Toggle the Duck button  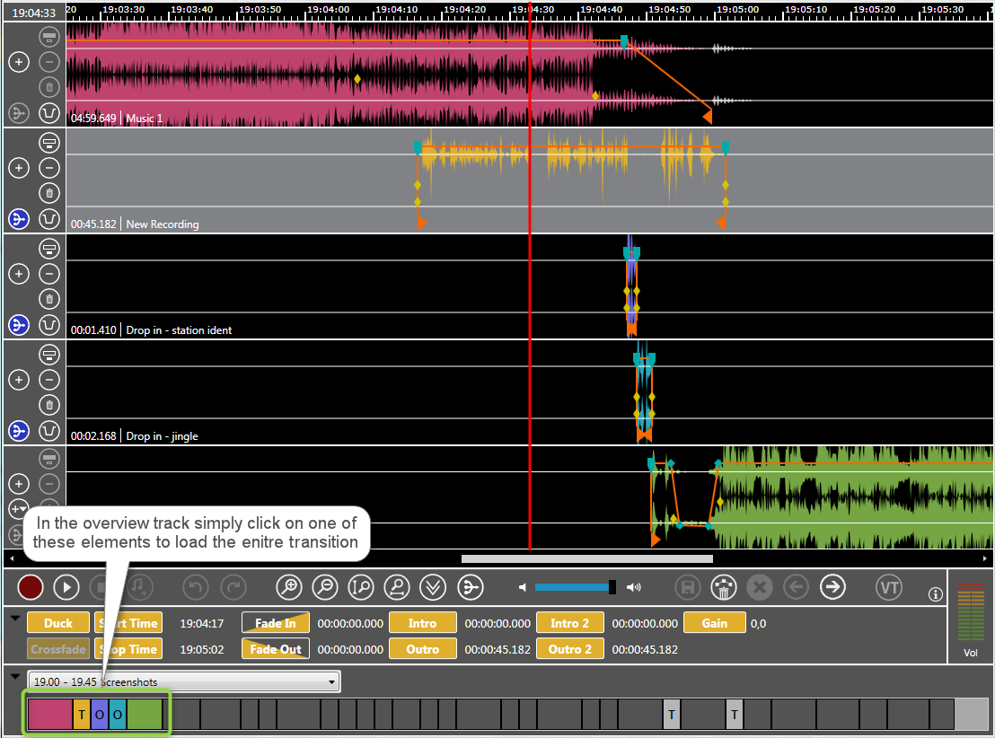[x=58, y=623]
